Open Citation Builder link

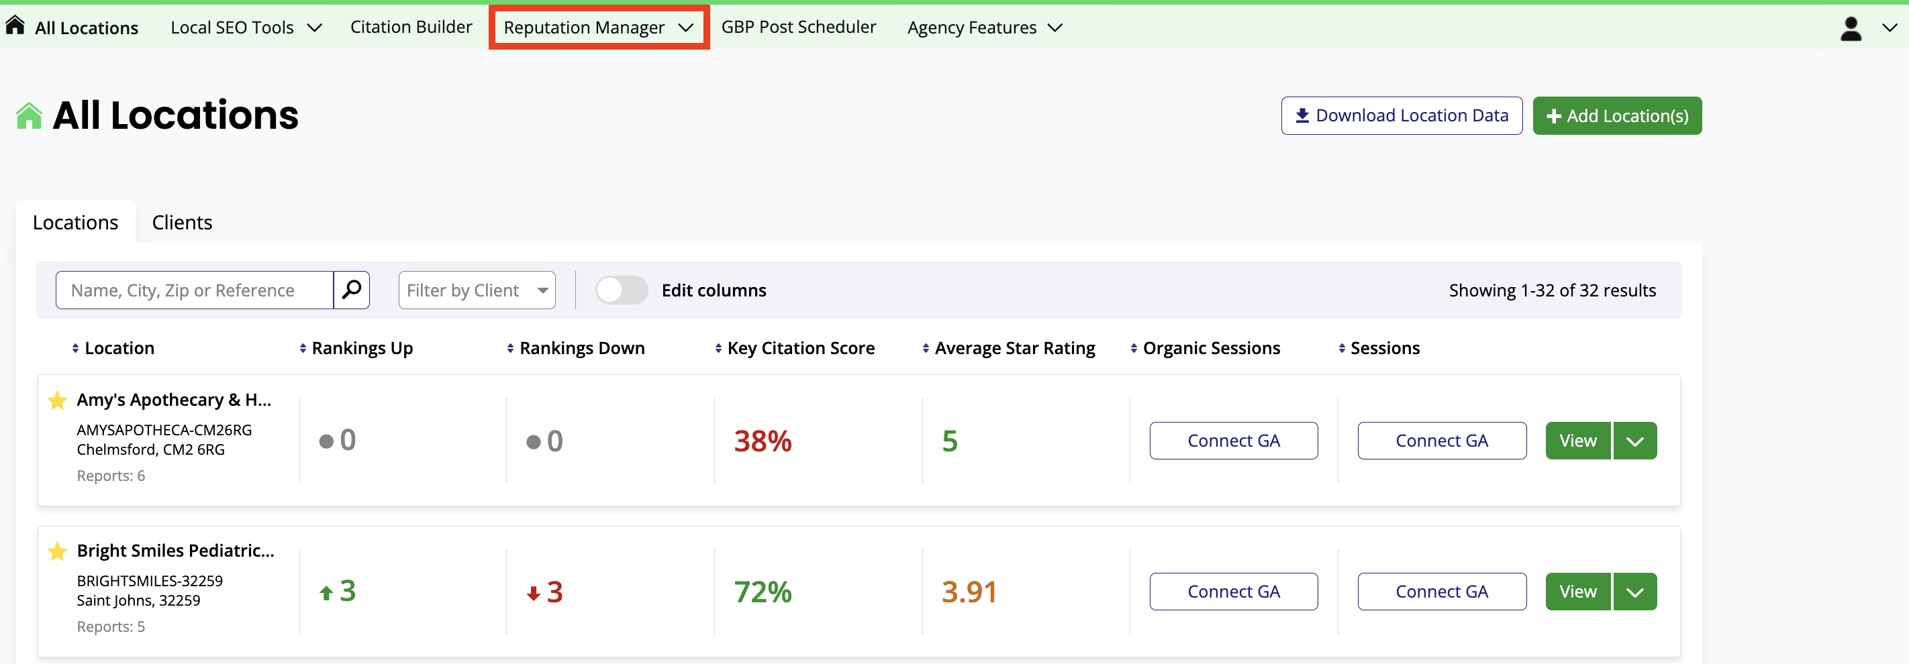411,27
